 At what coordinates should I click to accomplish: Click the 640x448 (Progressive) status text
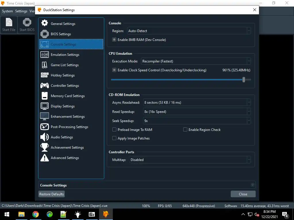coord(199,206)
